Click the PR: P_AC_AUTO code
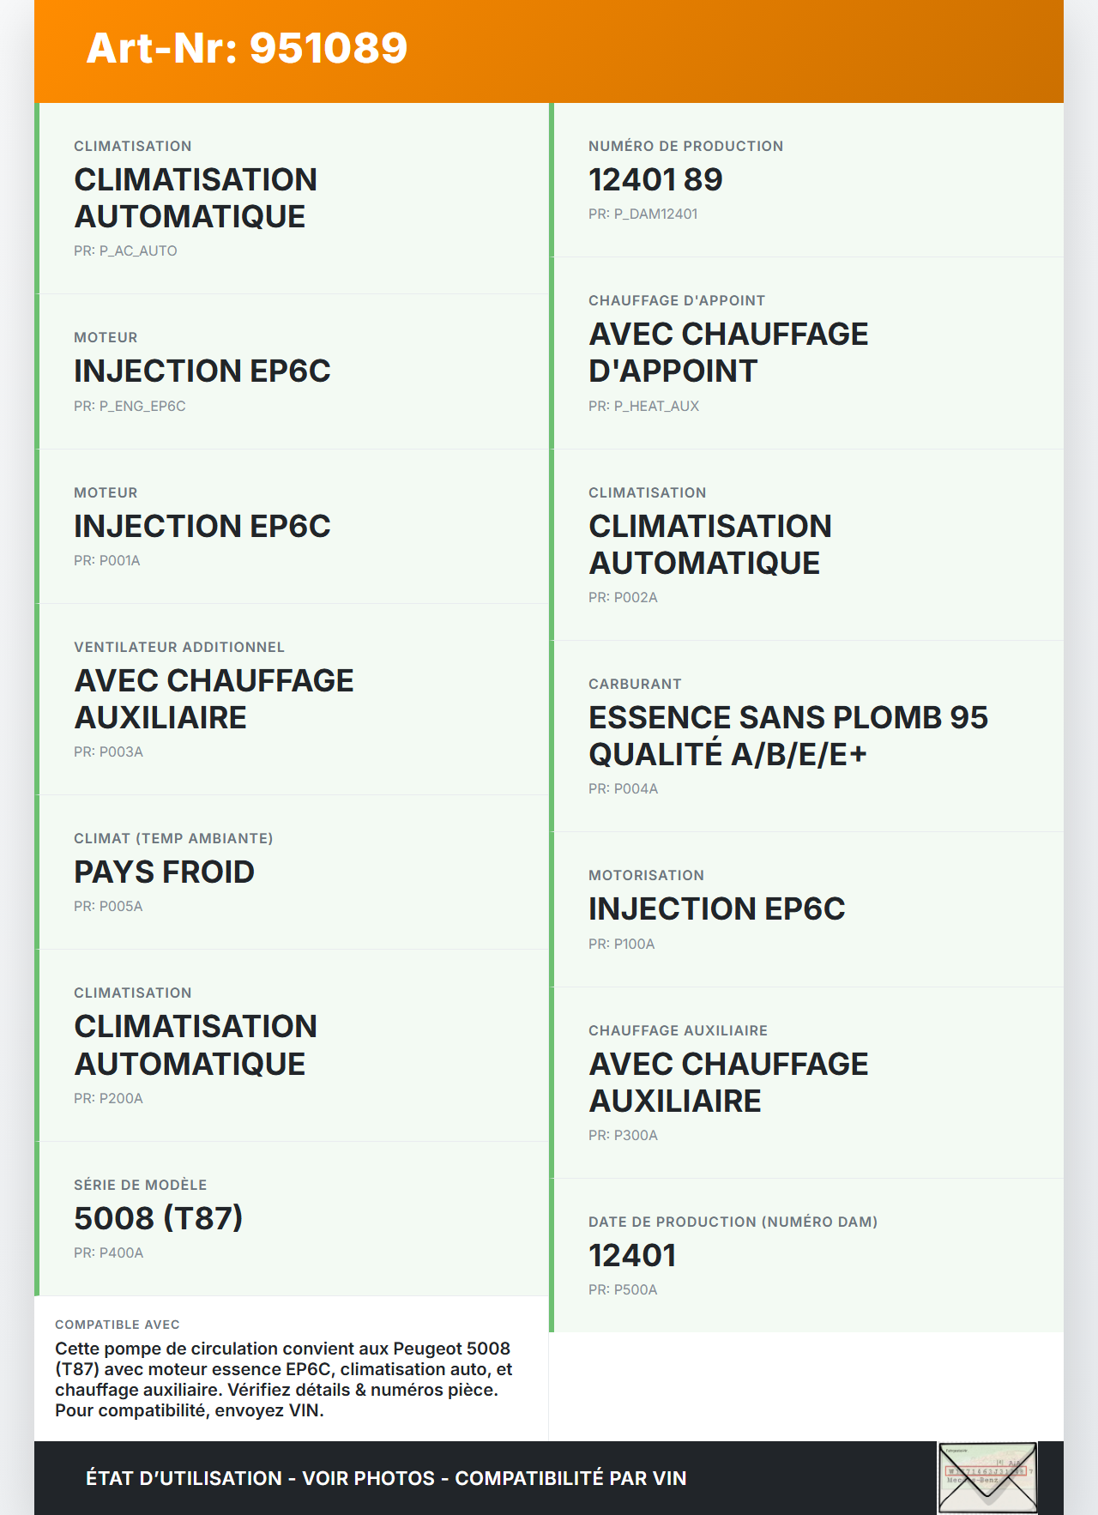The height and width of the screenshot is (1515, 1098). [125, 250]
